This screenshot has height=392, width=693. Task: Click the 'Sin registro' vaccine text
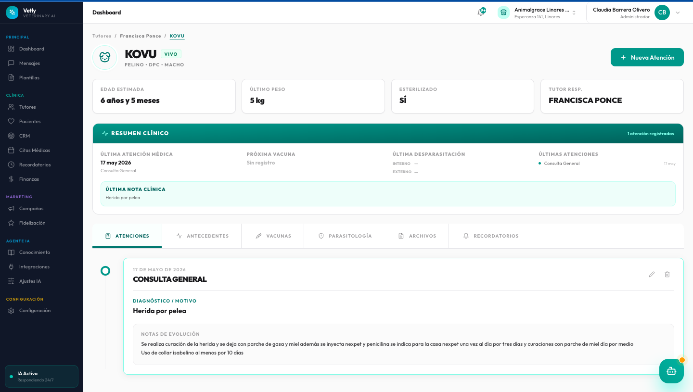(x=261, y=163)
